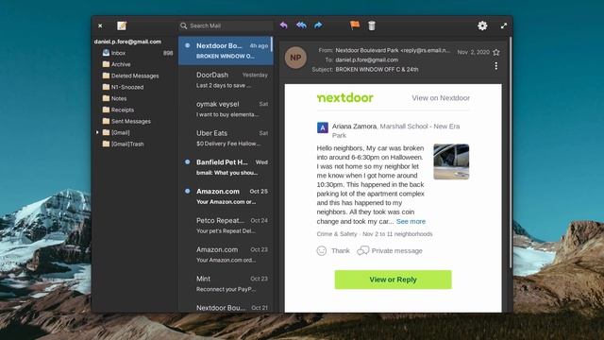Click the NP sender avatar

[x=295, y=58]
